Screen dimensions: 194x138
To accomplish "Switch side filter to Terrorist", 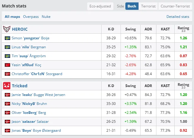I will coord(148,6).
